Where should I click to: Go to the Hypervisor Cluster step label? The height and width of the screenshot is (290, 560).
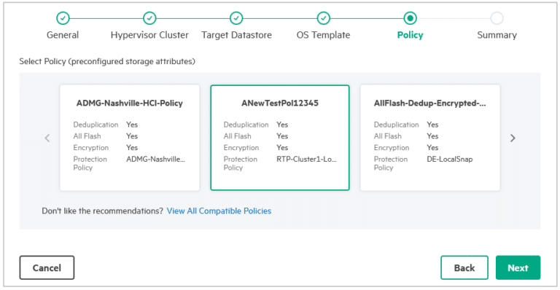(x=149, y=35)
